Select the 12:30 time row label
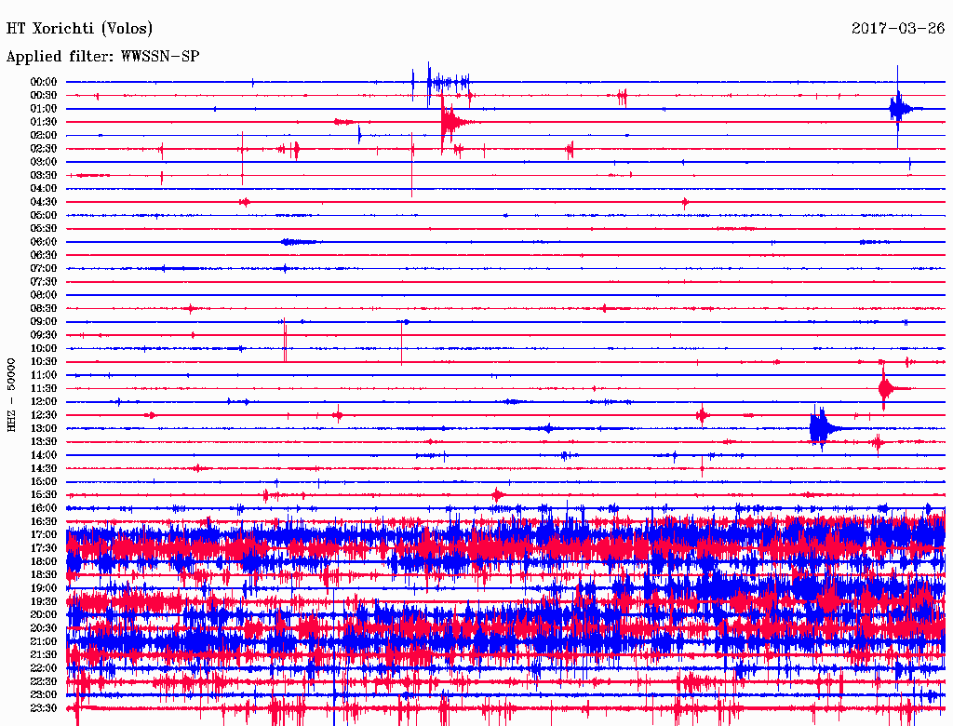The height and width of the screenshot is (726, 953). point(44,415)
